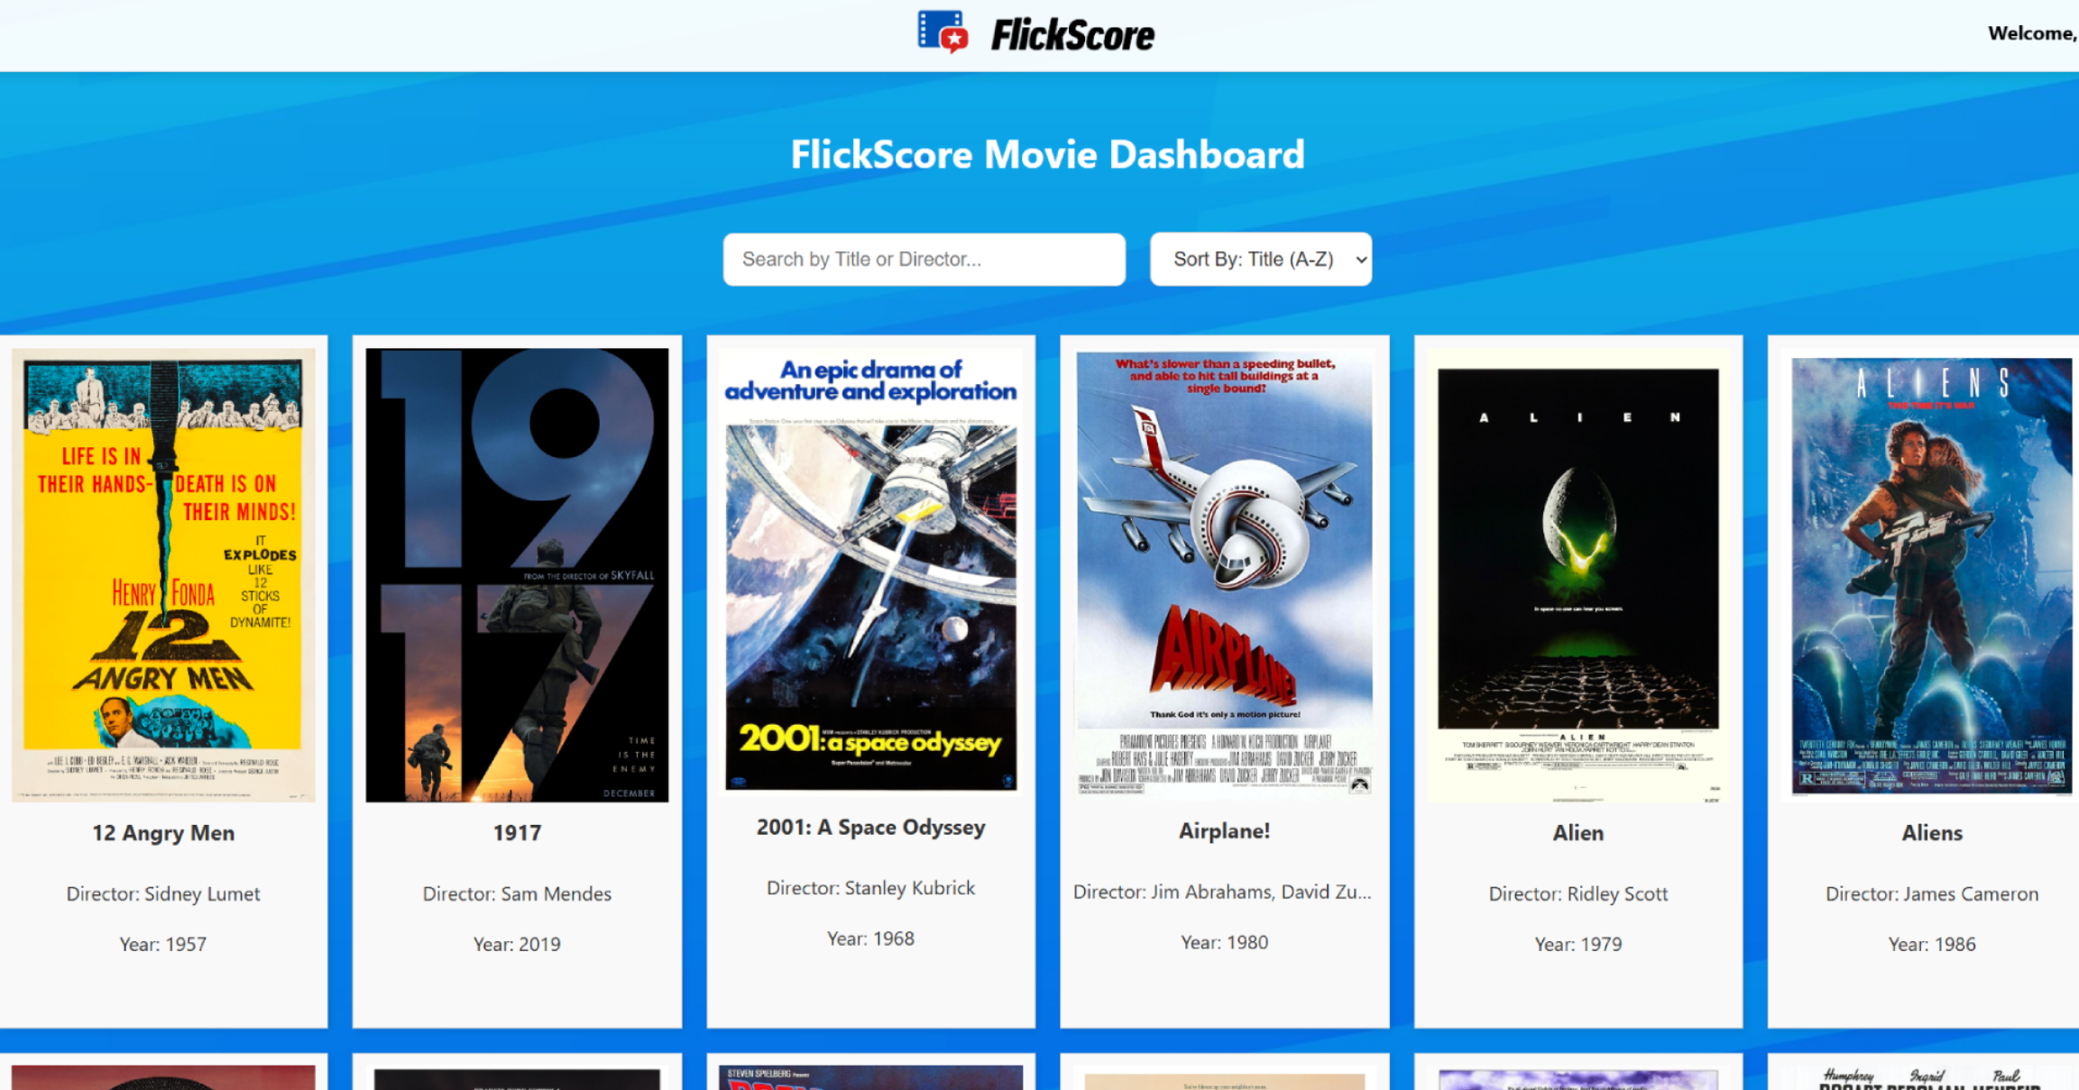Select the title "12 Angry Men"

[163, 833]
